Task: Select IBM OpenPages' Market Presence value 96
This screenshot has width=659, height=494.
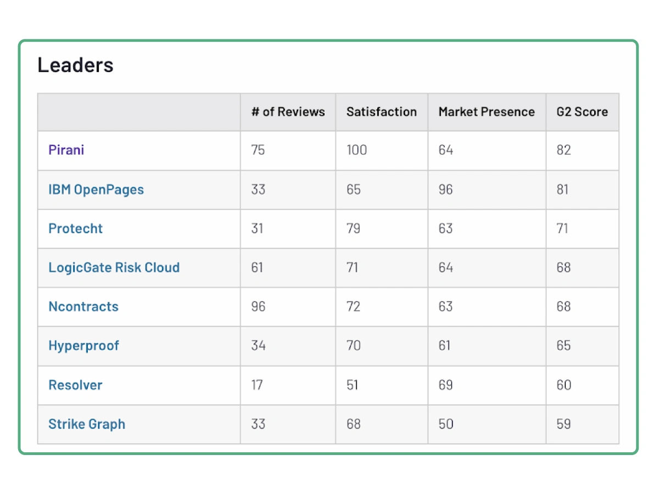Action: click(446, 189)
